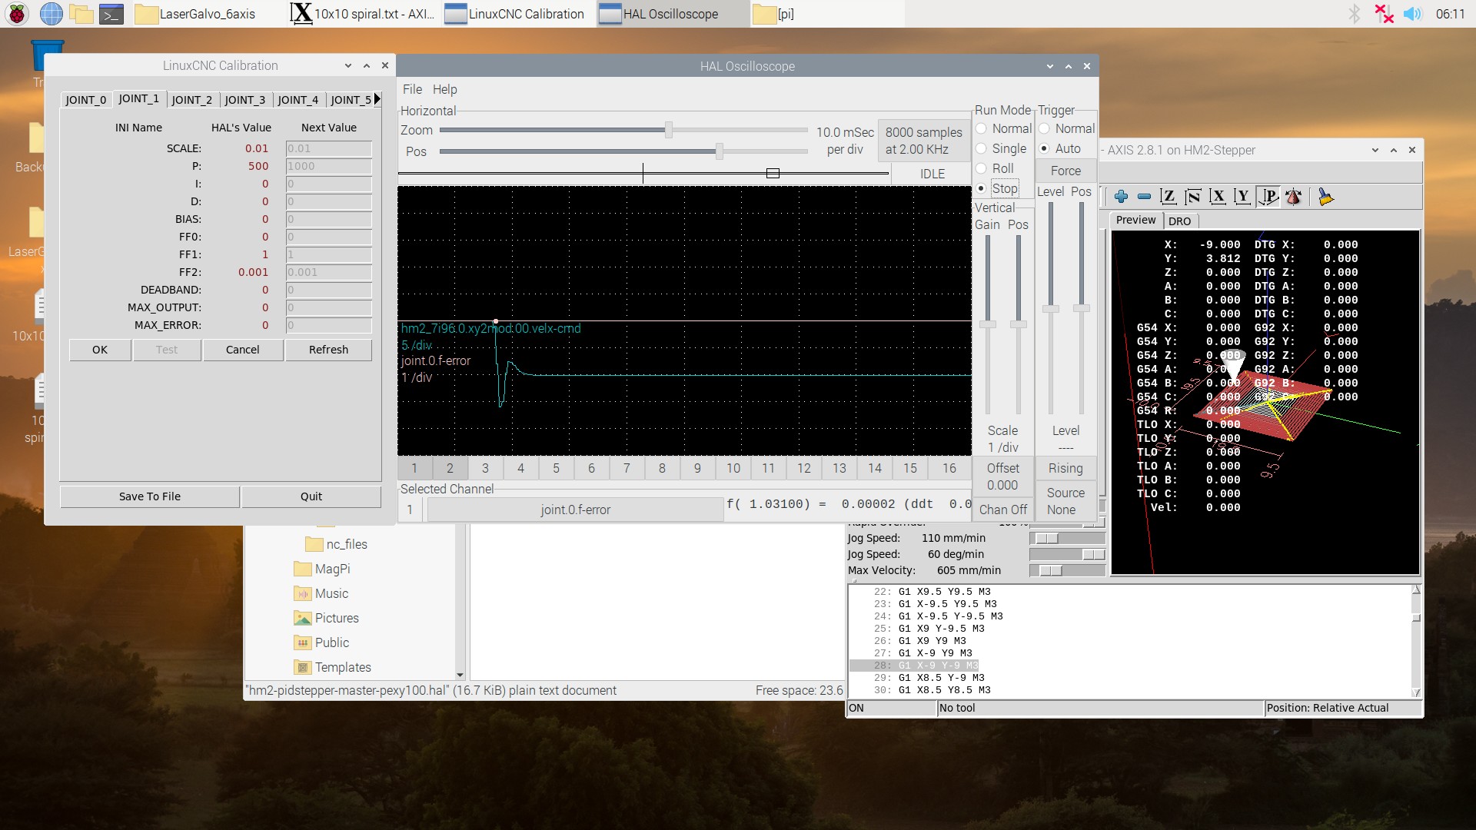This screenshot has width=1476, height=830.
Task: Open HAL Oscilloscope File menu
Action: [x=412, y=89]
